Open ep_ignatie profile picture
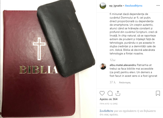Screen dimensions: 163x118 (103, 6)
